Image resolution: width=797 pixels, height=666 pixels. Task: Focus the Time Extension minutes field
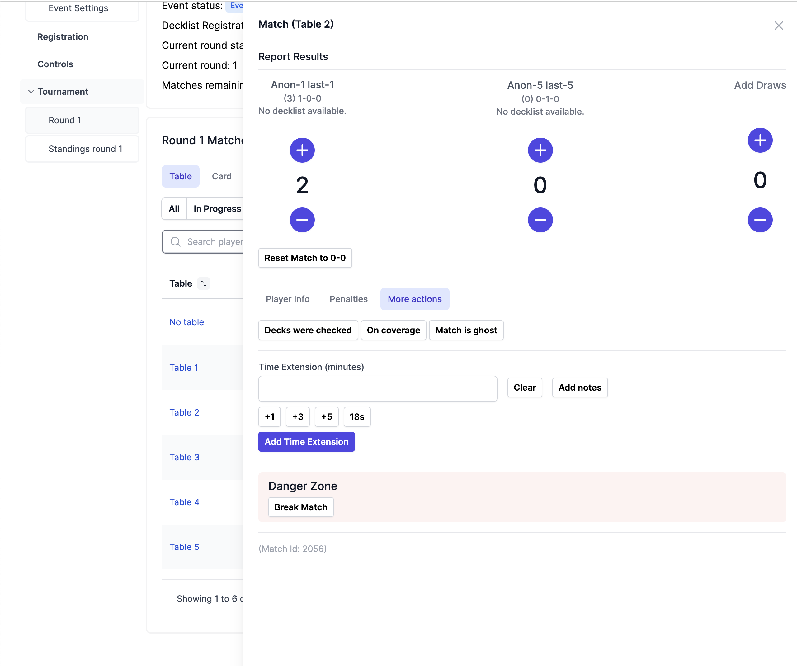(377, 389)
